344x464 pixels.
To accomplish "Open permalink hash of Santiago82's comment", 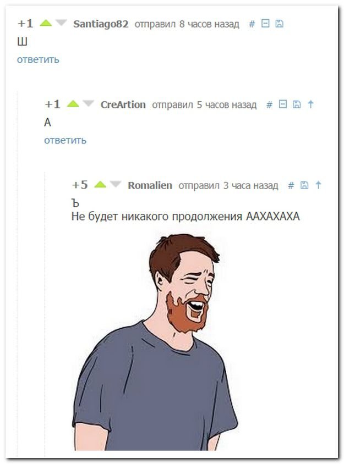I will click(252, 24).
